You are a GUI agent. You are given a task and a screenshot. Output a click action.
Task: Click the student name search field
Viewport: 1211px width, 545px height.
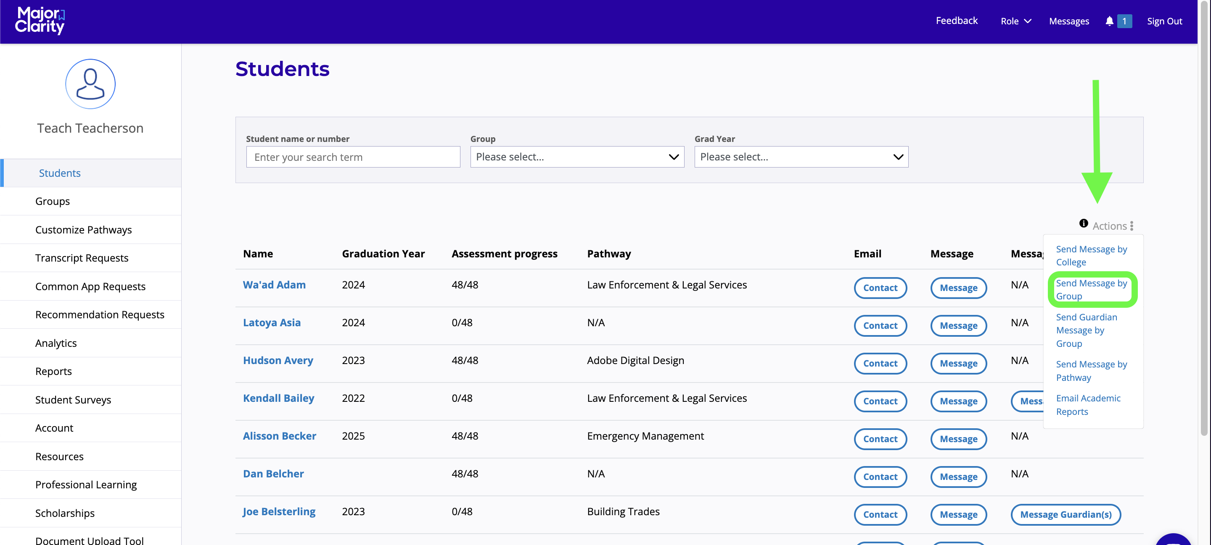353,157
